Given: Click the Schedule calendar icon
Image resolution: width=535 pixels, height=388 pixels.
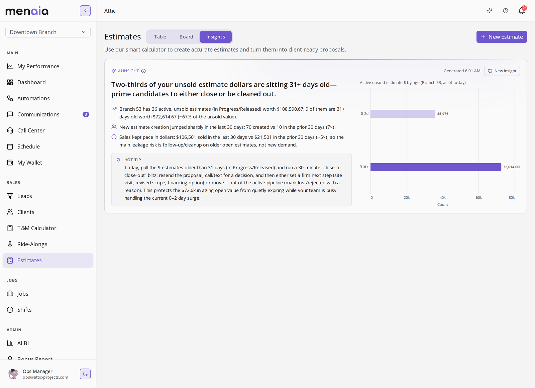Looking at the screenshot, I should (10, 147).
